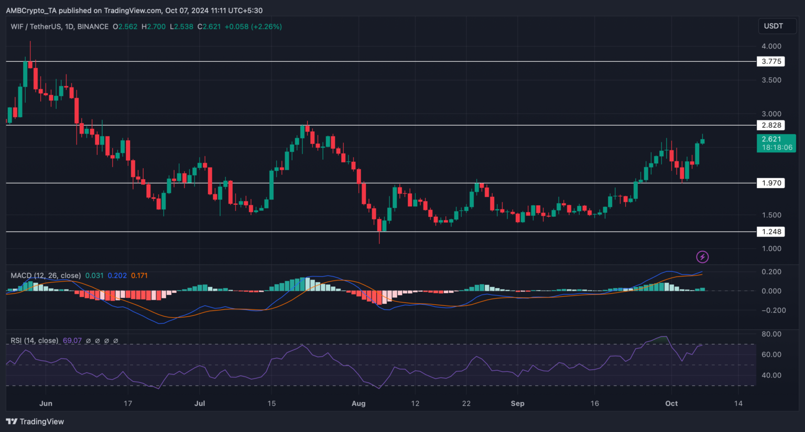The width and height of the screenshot is (805, 432).
Task: Click the first null symbol after RSI value
Action: coord(89,341)
